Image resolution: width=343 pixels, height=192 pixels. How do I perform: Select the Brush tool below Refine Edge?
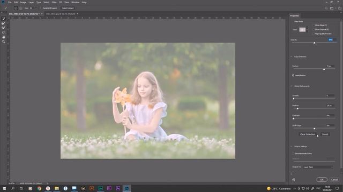[x=4, y=28]
